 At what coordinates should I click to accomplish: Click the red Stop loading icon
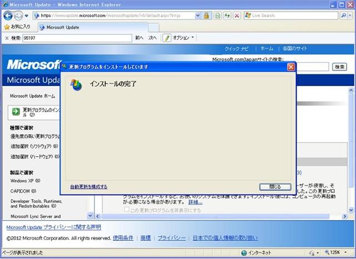point(237,16)
